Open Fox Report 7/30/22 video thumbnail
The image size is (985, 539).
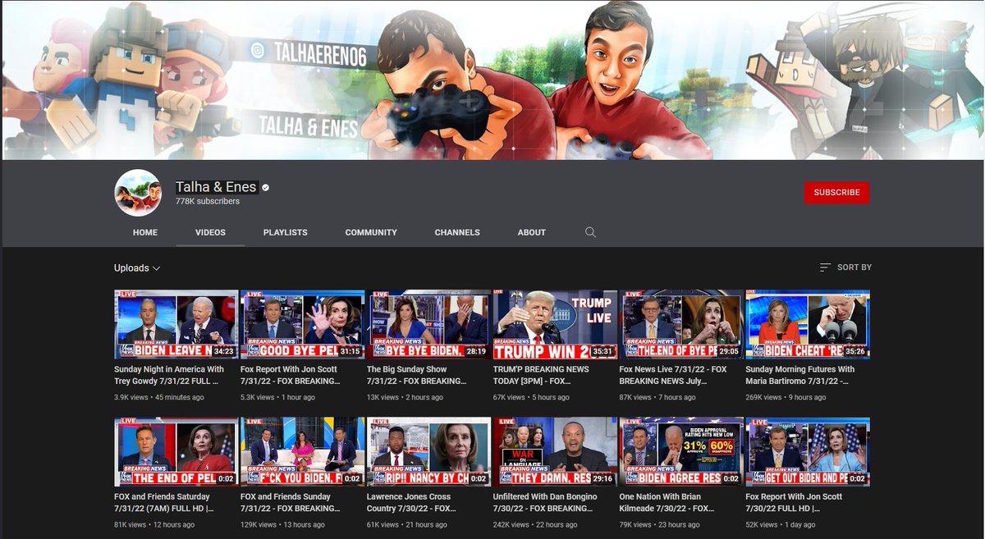(808, 451)
